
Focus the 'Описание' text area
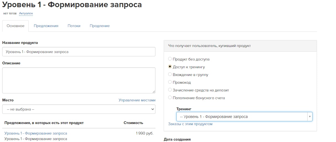pyautogui.click(x=79, y=80)
